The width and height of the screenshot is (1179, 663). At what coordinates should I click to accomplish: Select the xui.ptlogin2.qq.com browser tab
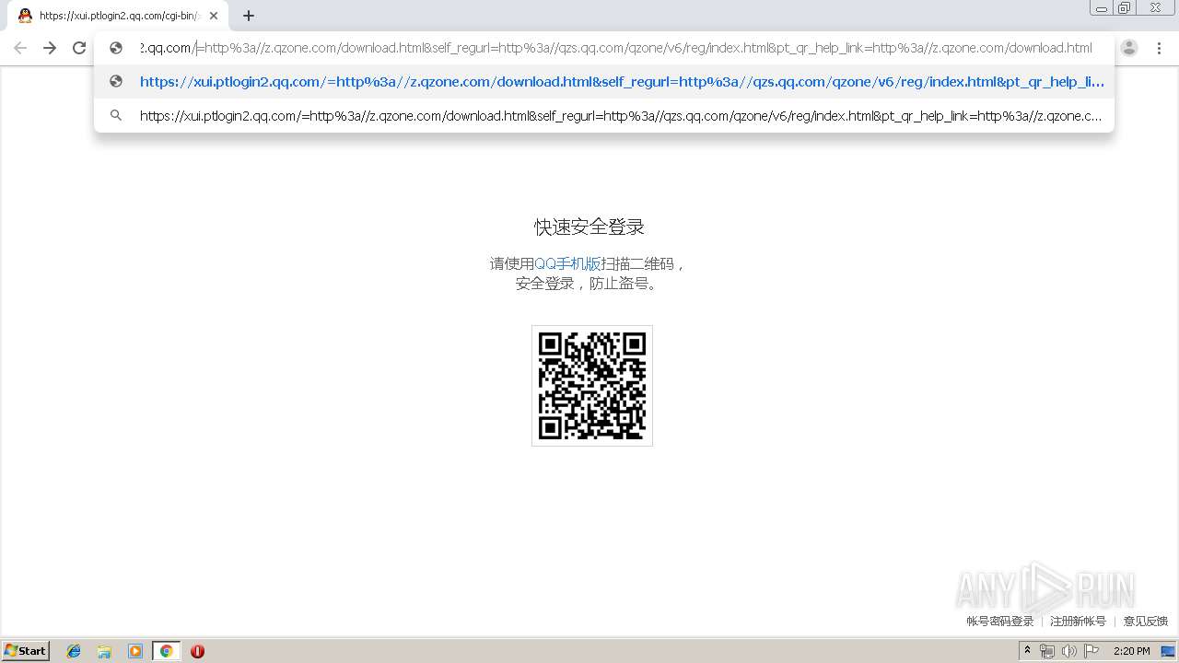click(116, 16)
